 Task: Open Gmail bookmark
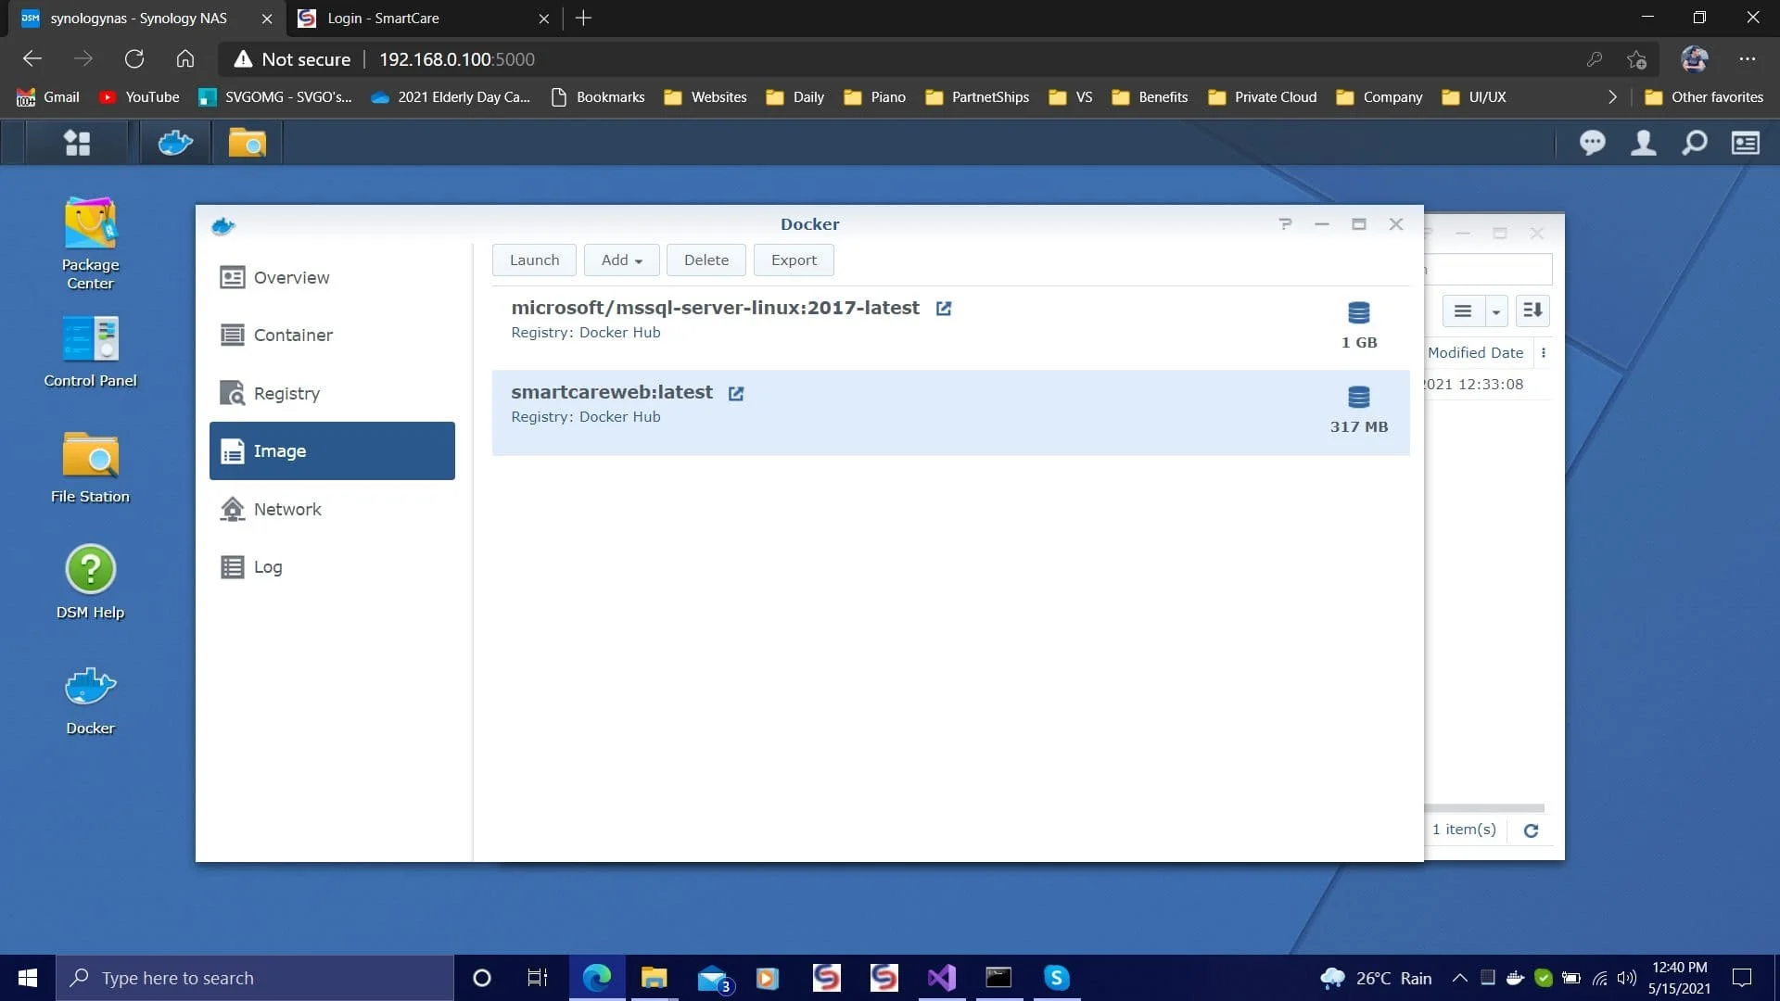tap(48, 97)
